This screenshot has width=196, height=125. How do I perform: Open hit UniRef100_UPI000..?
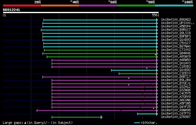point(178,23)
